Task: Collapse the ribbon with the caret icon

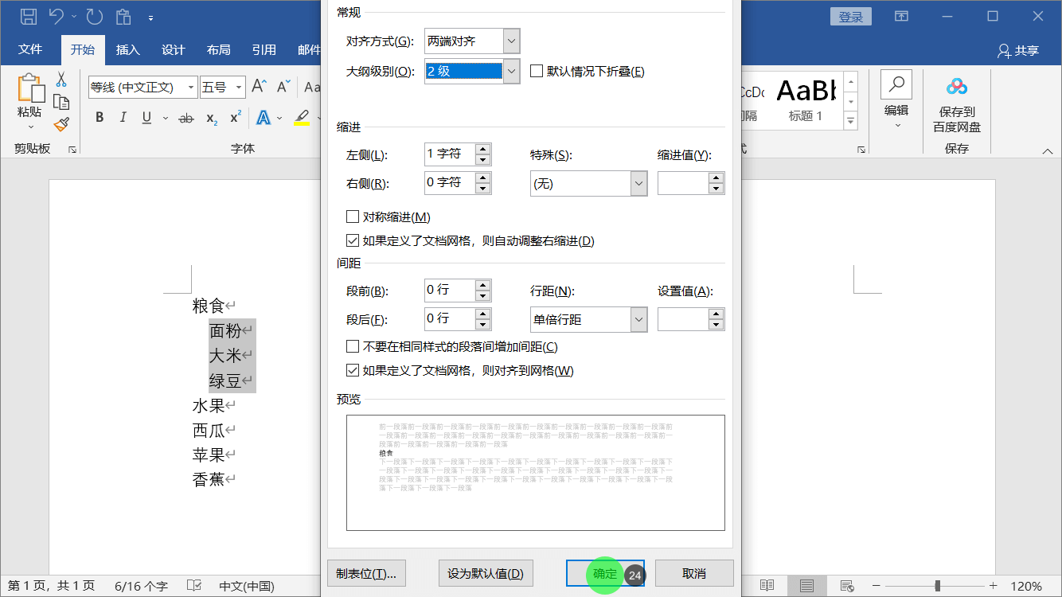Action: tap(1047, 150)
